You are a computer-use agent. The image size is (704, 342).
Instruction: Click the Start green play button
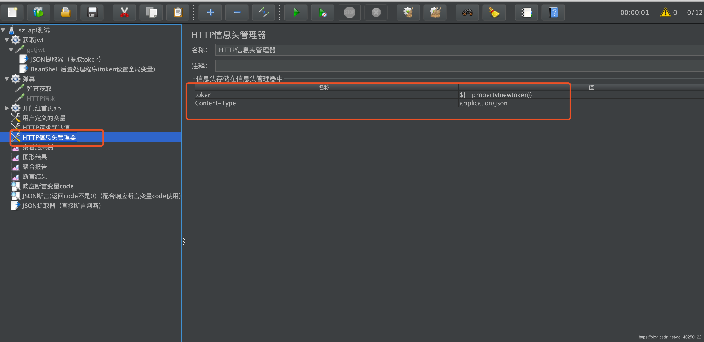coord(296,13)
